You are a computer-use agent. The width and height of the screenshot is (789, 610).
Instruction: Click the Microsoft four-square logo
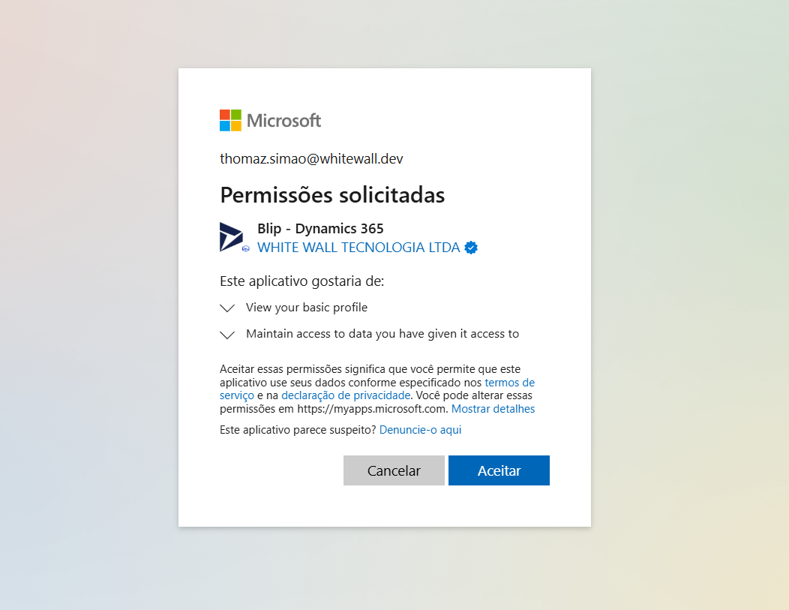click(230, 120)
